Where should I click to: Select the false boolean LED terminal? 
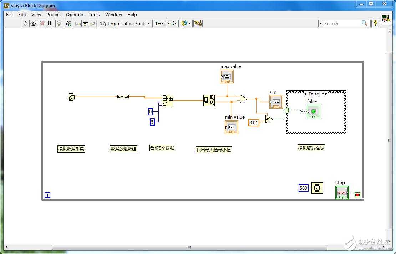[x=314, y=111]
